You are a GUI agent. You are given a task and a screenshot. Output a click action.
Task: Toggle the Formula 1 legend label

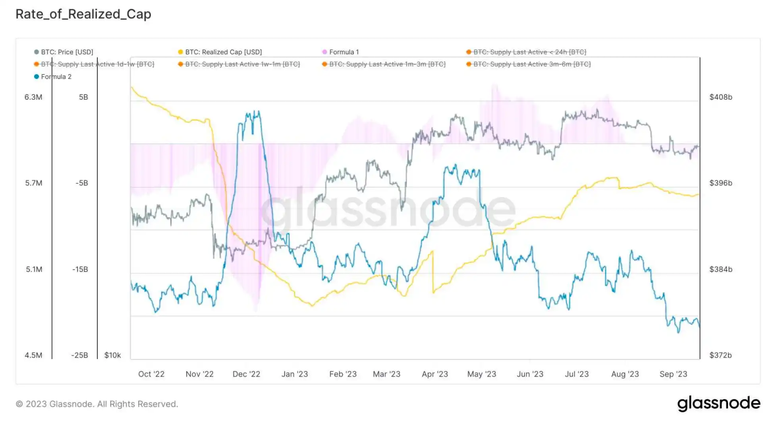[x=344, y=52]
